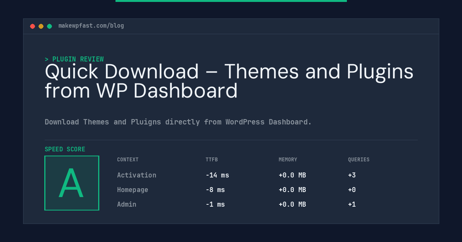
Task: Click the green maximize dot
Action: coord(49,26)
